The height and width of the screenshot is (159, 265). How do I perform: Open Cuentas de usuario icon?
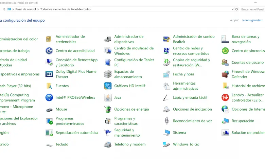click(225, 63)
